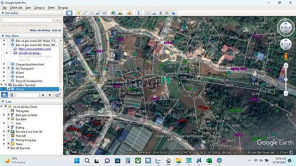The width and height of the screenshot is (296, 166).
Task: Enable the Thời tiết layer checkbox
Action: (x=8, y=136)
